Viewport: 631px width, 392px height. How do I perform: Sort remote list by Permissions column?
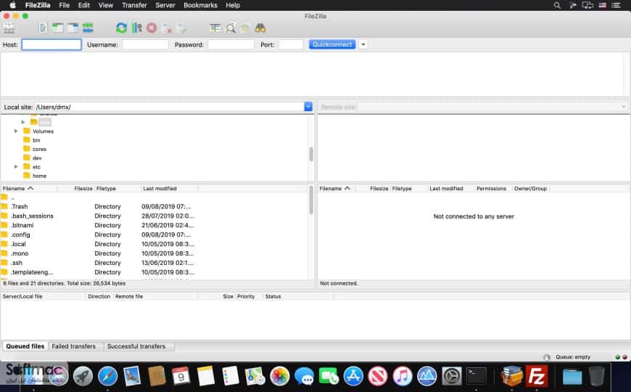click(491, 189)
